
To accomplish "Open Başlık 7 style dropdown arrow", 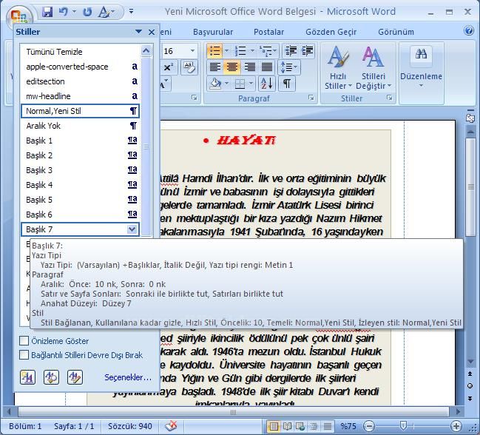I will (132, 229).
